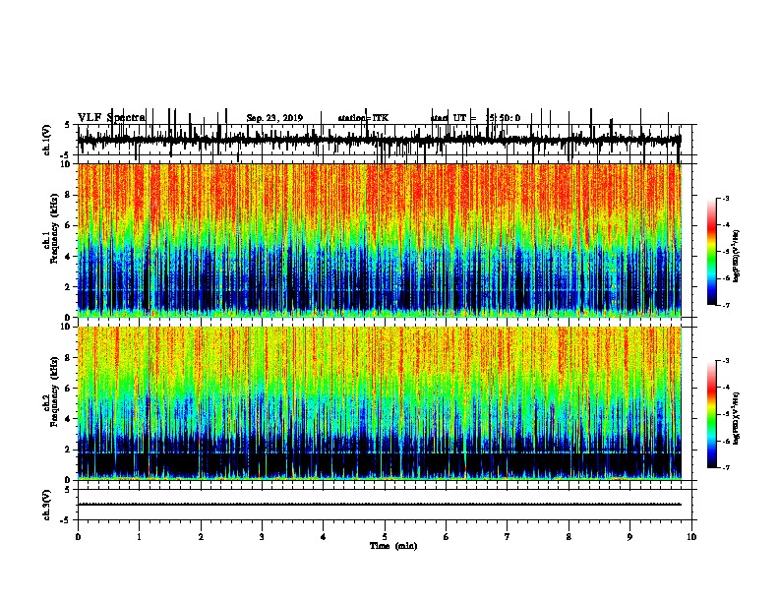Viewport: 779px width, 602px height.
Task: Click the ch.2 color bar "-3" tick value
Action: tap(725, 361)
